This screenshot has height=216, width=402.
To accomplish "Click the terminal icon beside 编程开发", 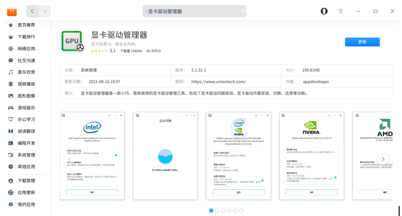I will pyautogui.click(x=11, y=143).
